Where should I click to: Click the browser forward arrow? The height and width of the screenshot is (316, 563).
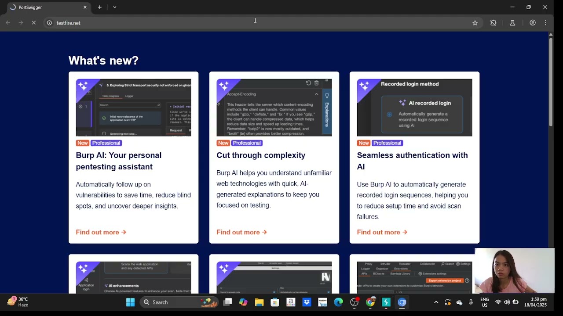(x=21, y=23)
